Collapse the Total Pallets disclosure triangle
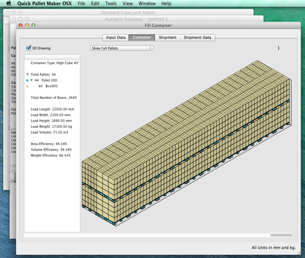This screenshot has width=305, height=258. pyautogui.click(x=28, y=74)
